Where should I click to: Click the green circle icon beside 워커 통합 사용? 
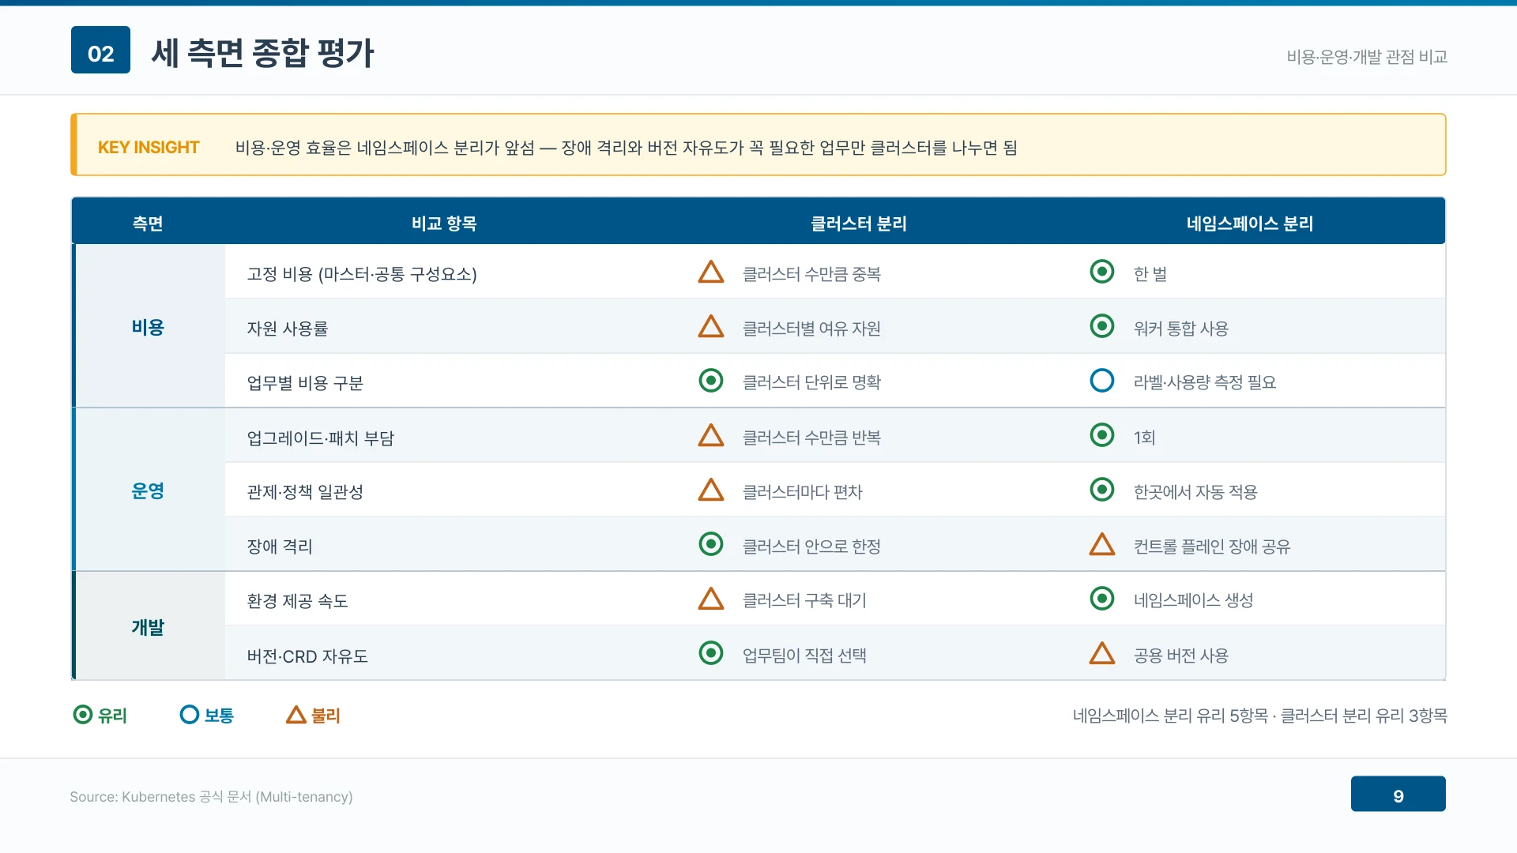[x=1102, y=326]
